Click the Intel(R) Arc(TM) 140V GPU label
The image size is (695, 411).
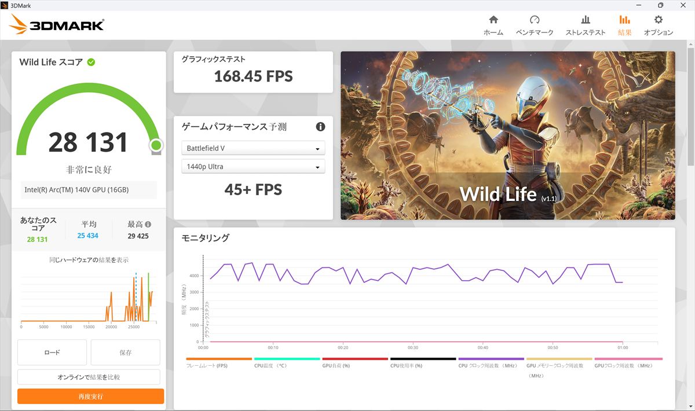76,189
